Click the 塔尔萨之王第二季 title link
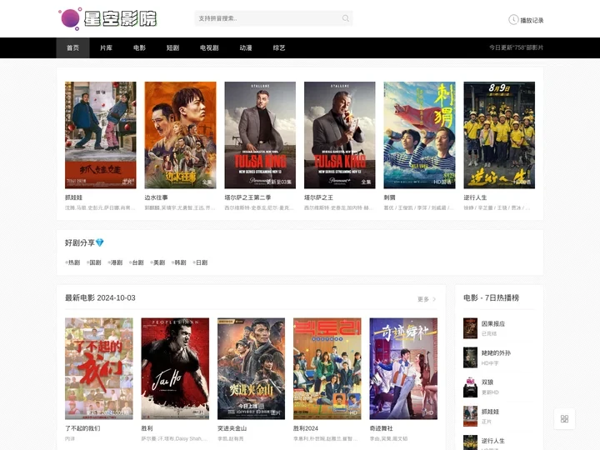The width and height of the screenshot is (600, 450). pos(247,197)
